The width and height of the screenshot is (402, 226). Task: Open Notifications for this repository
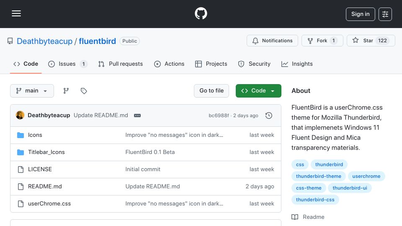[272, 41]
